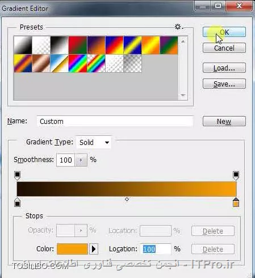Viewport: 255px width, 278px height.
Task: Open color stop options arrow next to Color
Action: click(x=94, y=249)
